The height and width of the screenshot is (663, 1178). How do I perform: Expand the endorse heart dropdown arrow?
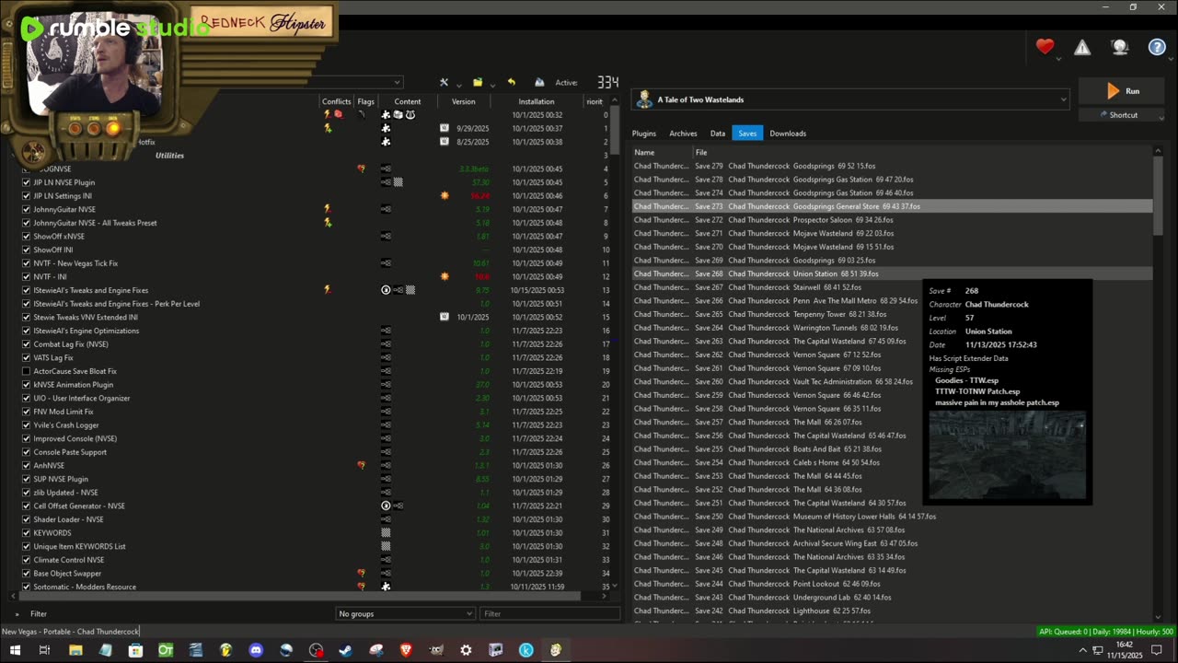point(1058,59)
